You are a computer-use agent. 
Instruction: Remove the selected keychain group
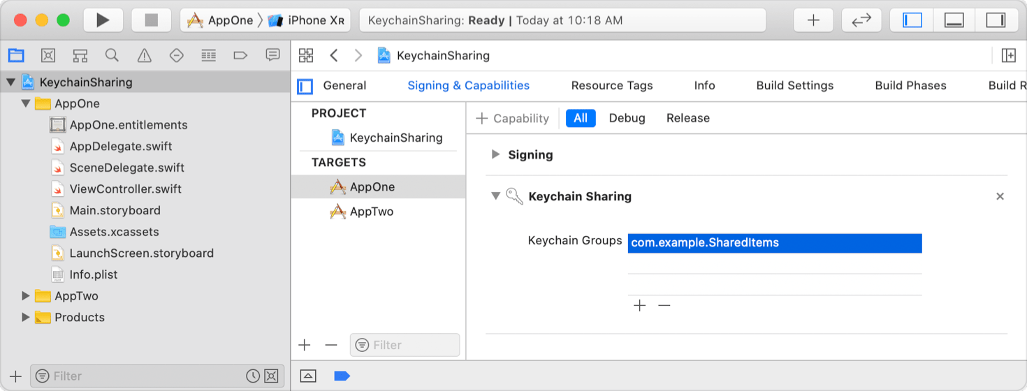[x=664, y=305]
